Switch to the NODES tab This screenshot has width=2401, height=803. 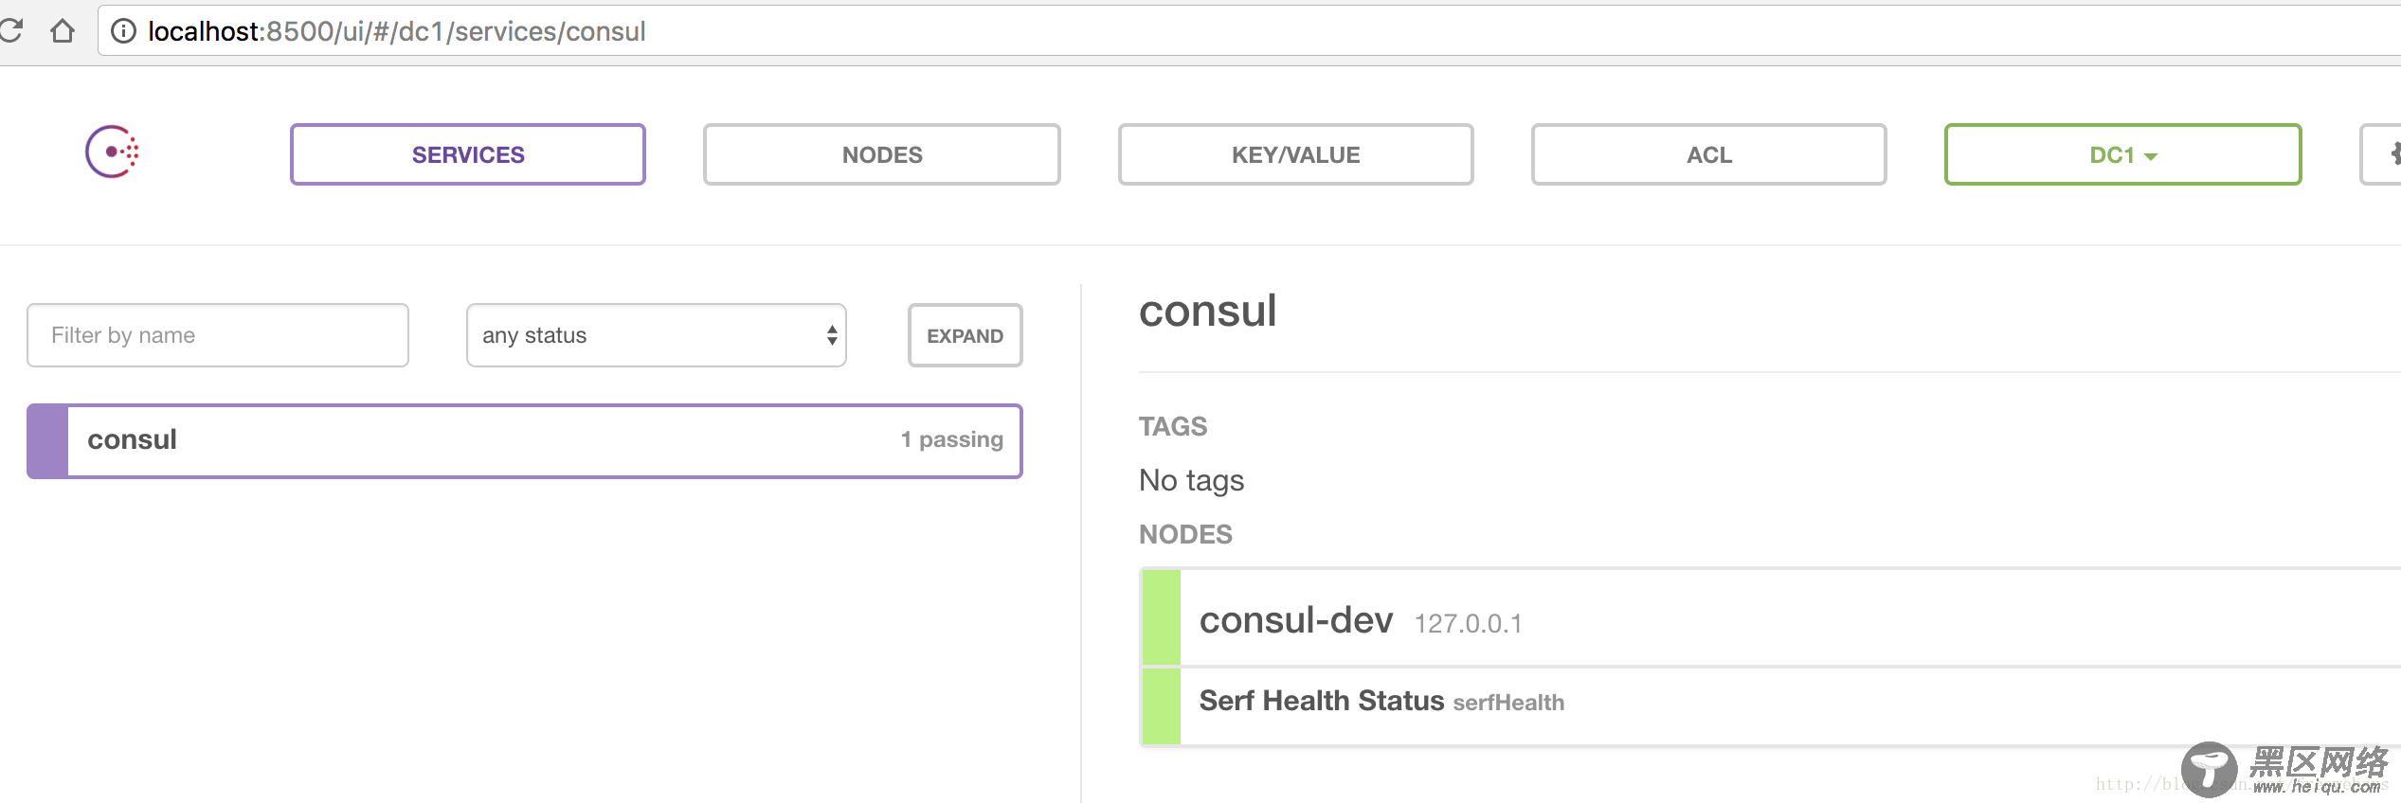tap(882, 154)
